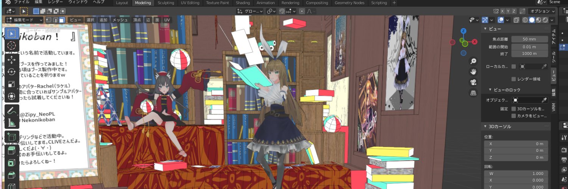
Task: Toggle the snap magnet button
Action: click(282, 11)
